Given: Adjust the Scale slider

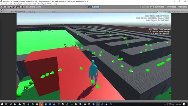Looking at the screenshot, I should pyautogui.click(x=43, y=12).
